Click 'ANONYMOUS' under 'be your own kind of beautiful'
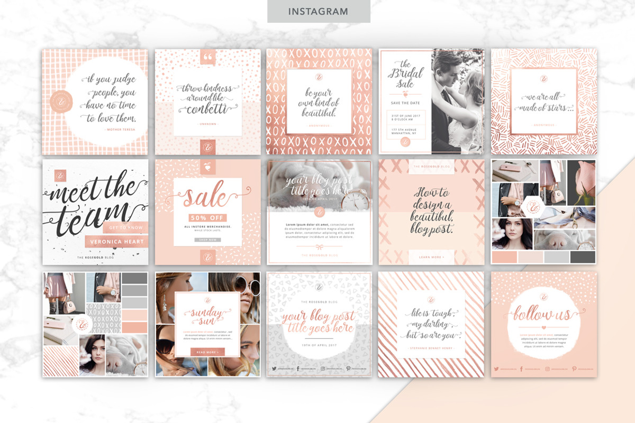The height and width of the screenshot is (423, 635). click(x=319, y=126)
